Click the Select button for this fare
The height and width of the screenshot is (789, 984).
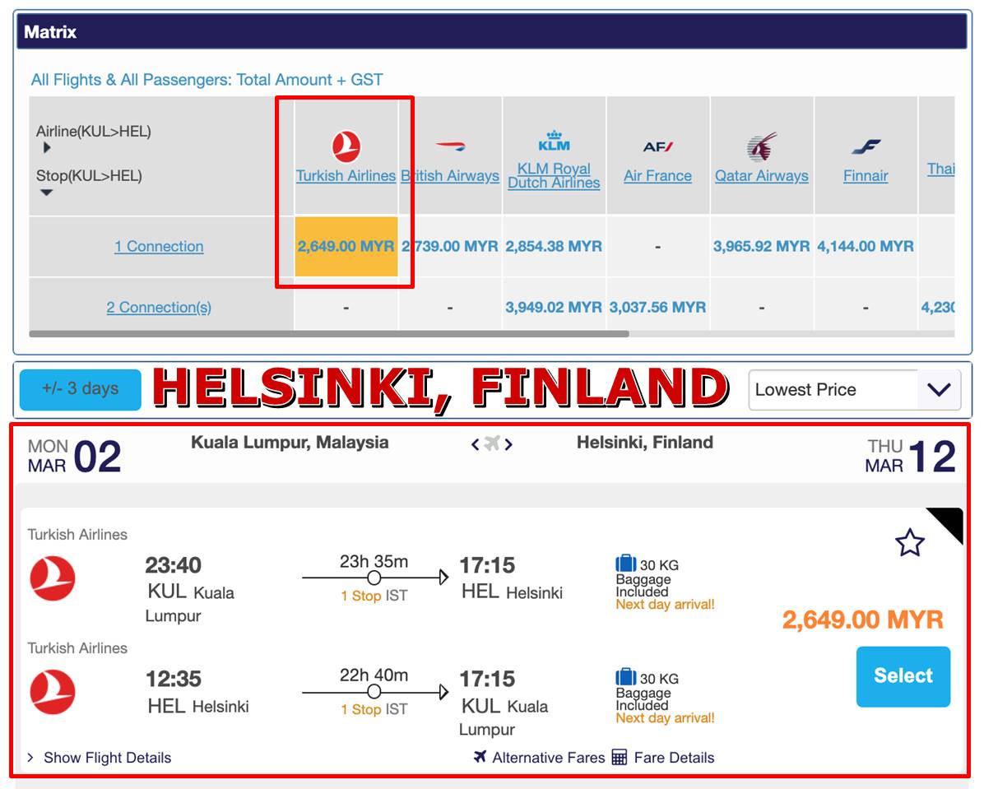pyautogui.click(x=903, y=676)
